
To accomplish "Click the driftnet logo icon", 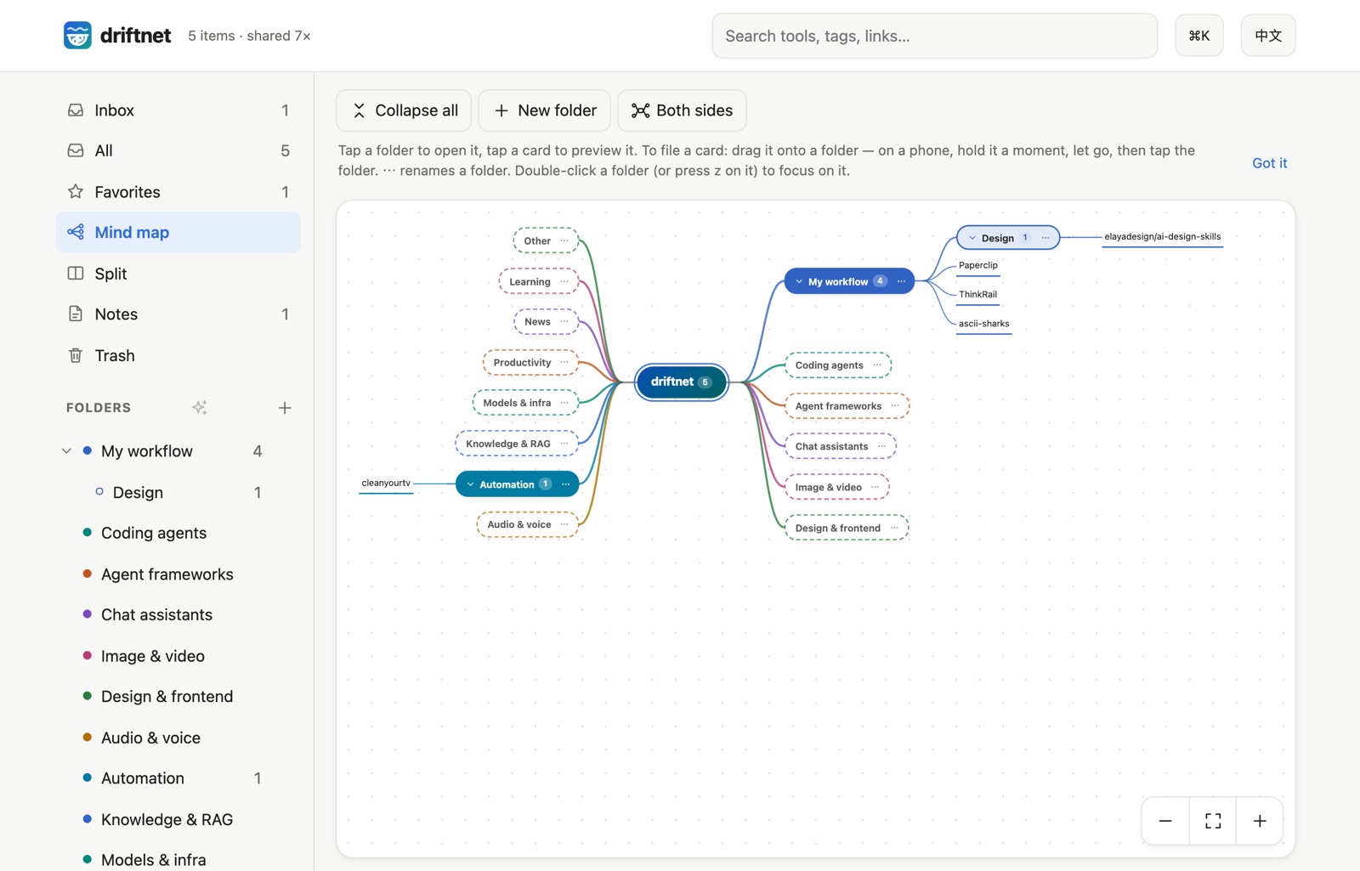I will point(77,36).
